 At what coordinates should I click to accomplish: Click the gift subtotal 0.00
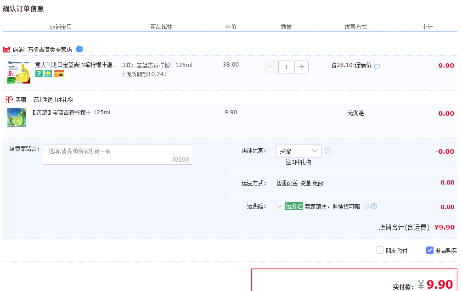click(446, 113)
